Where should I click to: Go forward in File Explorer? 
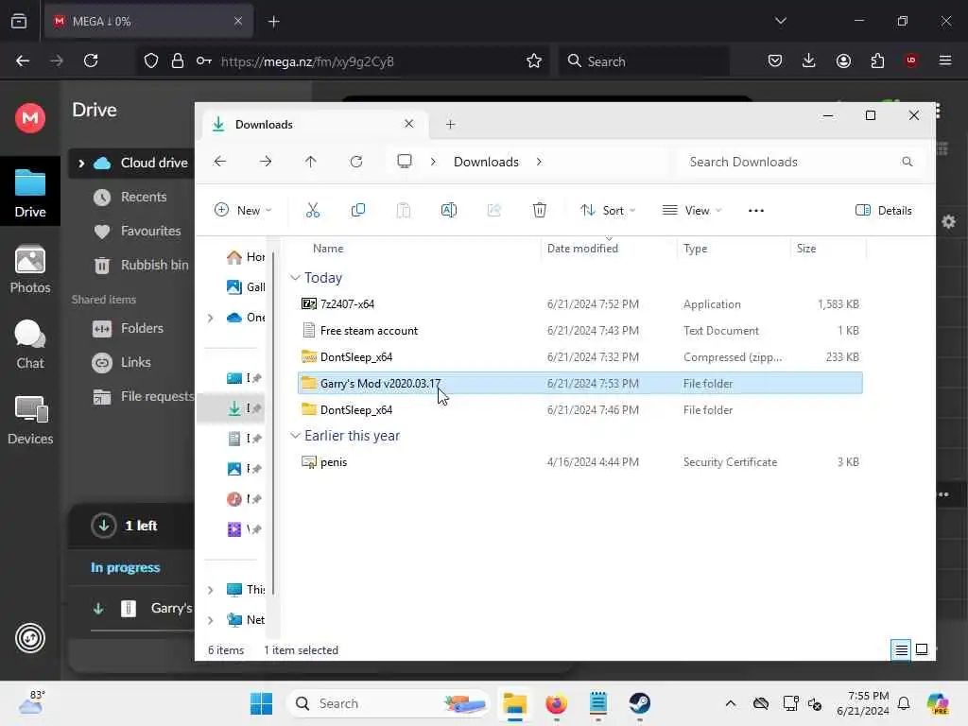click(x=266, y=162)
